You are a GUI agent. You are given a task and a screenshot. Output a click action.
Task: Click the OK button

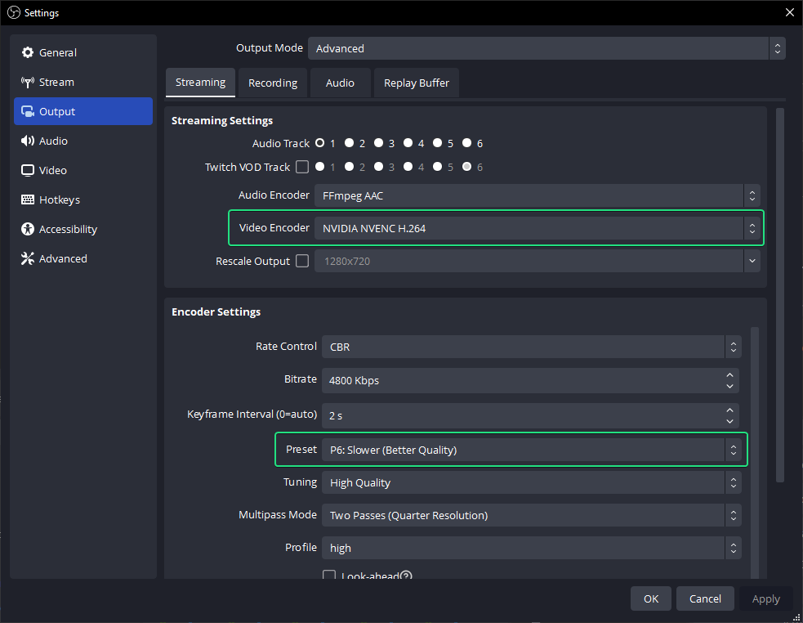(x=650, y=598)
